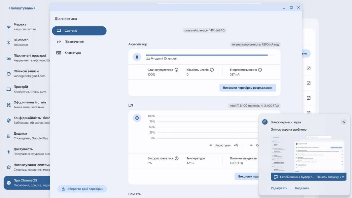Open the captured screenshot thumbnail preview
Screen dimensions: 352x198
308,154
